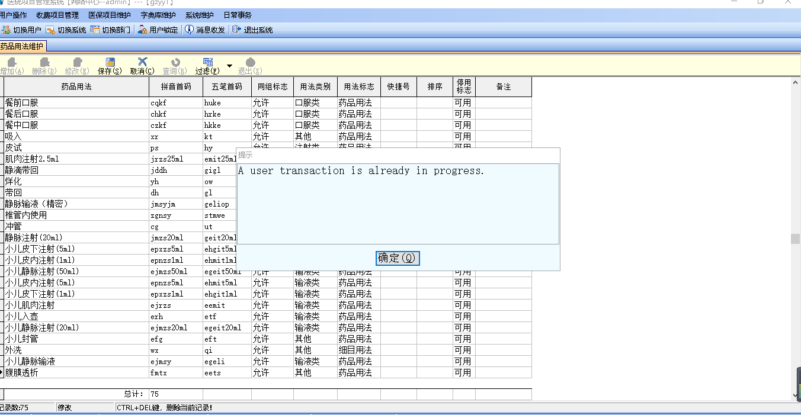Click the 拼音首码 column header
Viewport: 801px width, 415px height.
[x=176, y=87]
